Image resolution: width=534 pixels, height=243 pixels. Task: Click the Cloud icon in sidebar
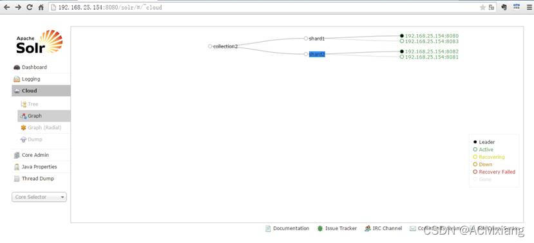tap(17, 91)
